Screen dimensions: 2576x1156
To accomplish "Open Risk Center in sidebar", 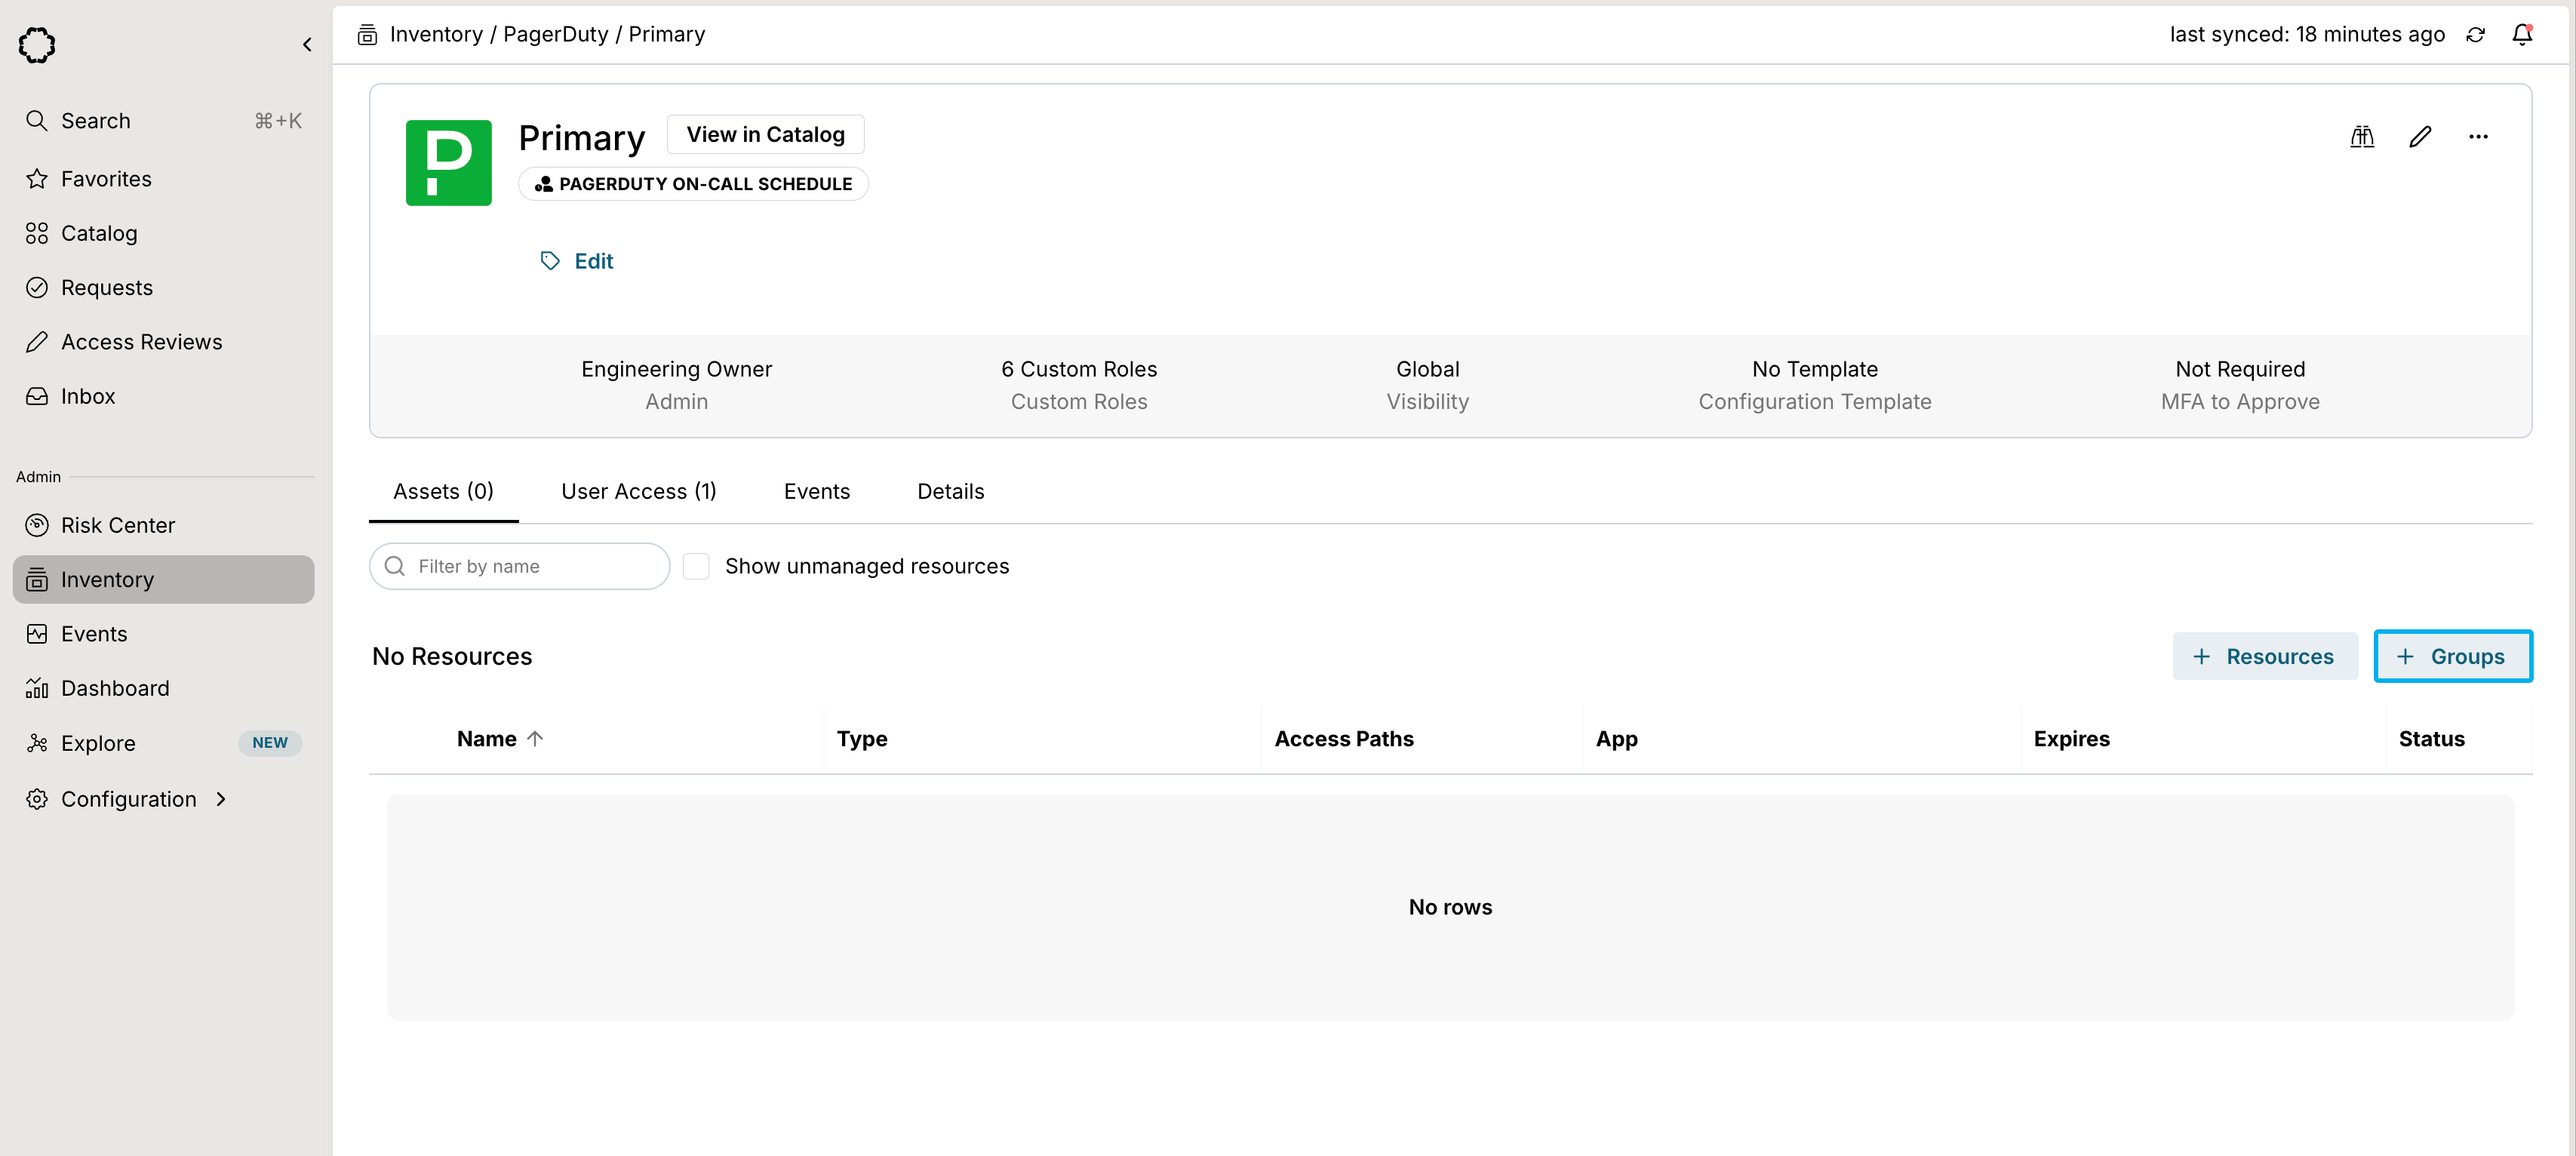I will 117,525.
